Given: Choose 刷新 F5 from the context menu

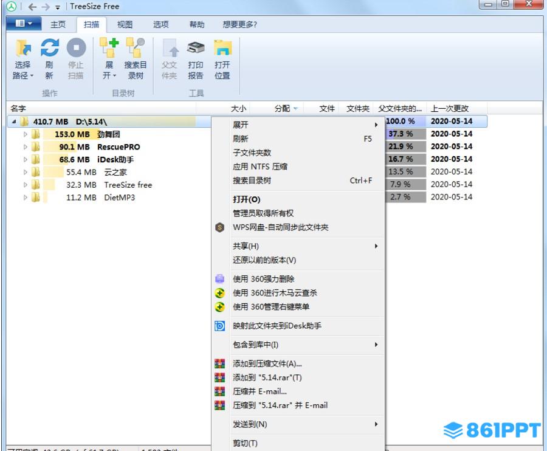Looking at the screenshot, I should tap(307, 139).
